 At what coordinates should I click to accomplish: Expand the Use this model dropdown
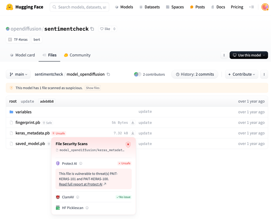(x=249, y=55)
